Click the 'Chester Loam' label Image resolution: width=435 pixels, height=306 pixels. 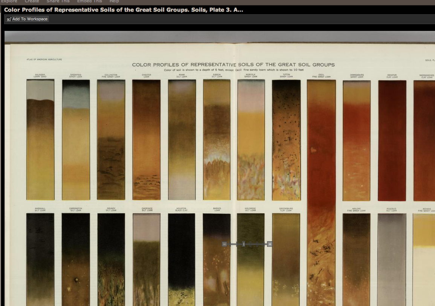click(x=147, y=75)
